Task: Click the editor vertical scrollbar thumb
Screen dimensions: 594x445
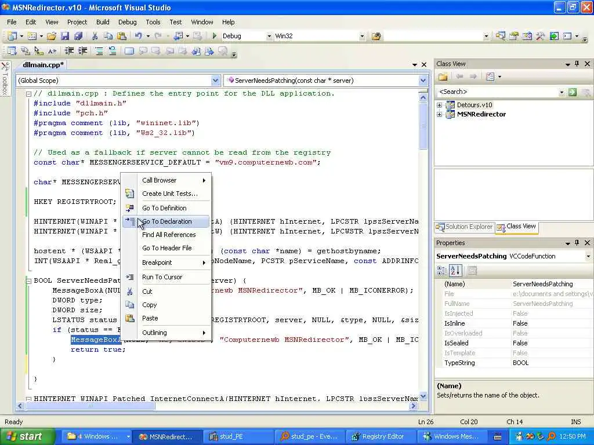Action: click(423, 127)
